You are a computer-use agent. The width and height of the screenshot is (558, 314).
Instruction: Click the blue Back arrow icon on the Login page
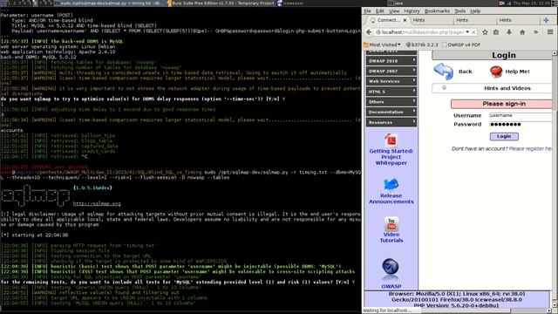[443, 72]
